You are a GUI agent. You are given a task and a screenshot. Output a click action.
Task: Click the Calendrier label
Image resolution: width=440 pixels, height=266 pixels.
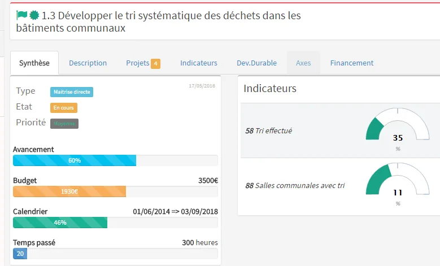[x=31, y=211]
